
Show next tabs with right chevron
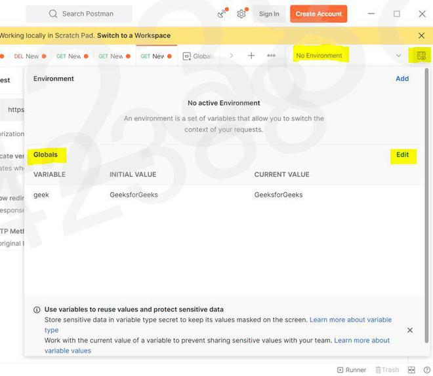(232, 56)
